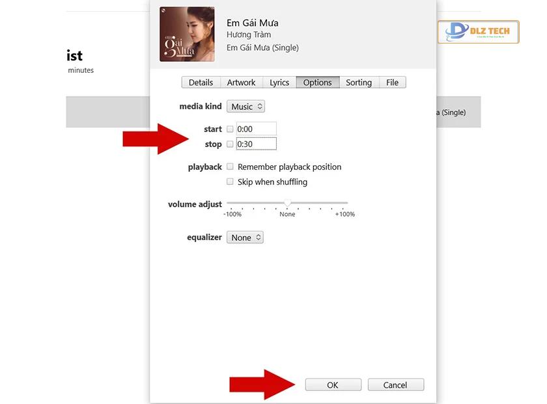547x404 pixels.
Task: Click the Em Gái Mưa album artwork
Action: pyautogui.click(x=187, y=34)
